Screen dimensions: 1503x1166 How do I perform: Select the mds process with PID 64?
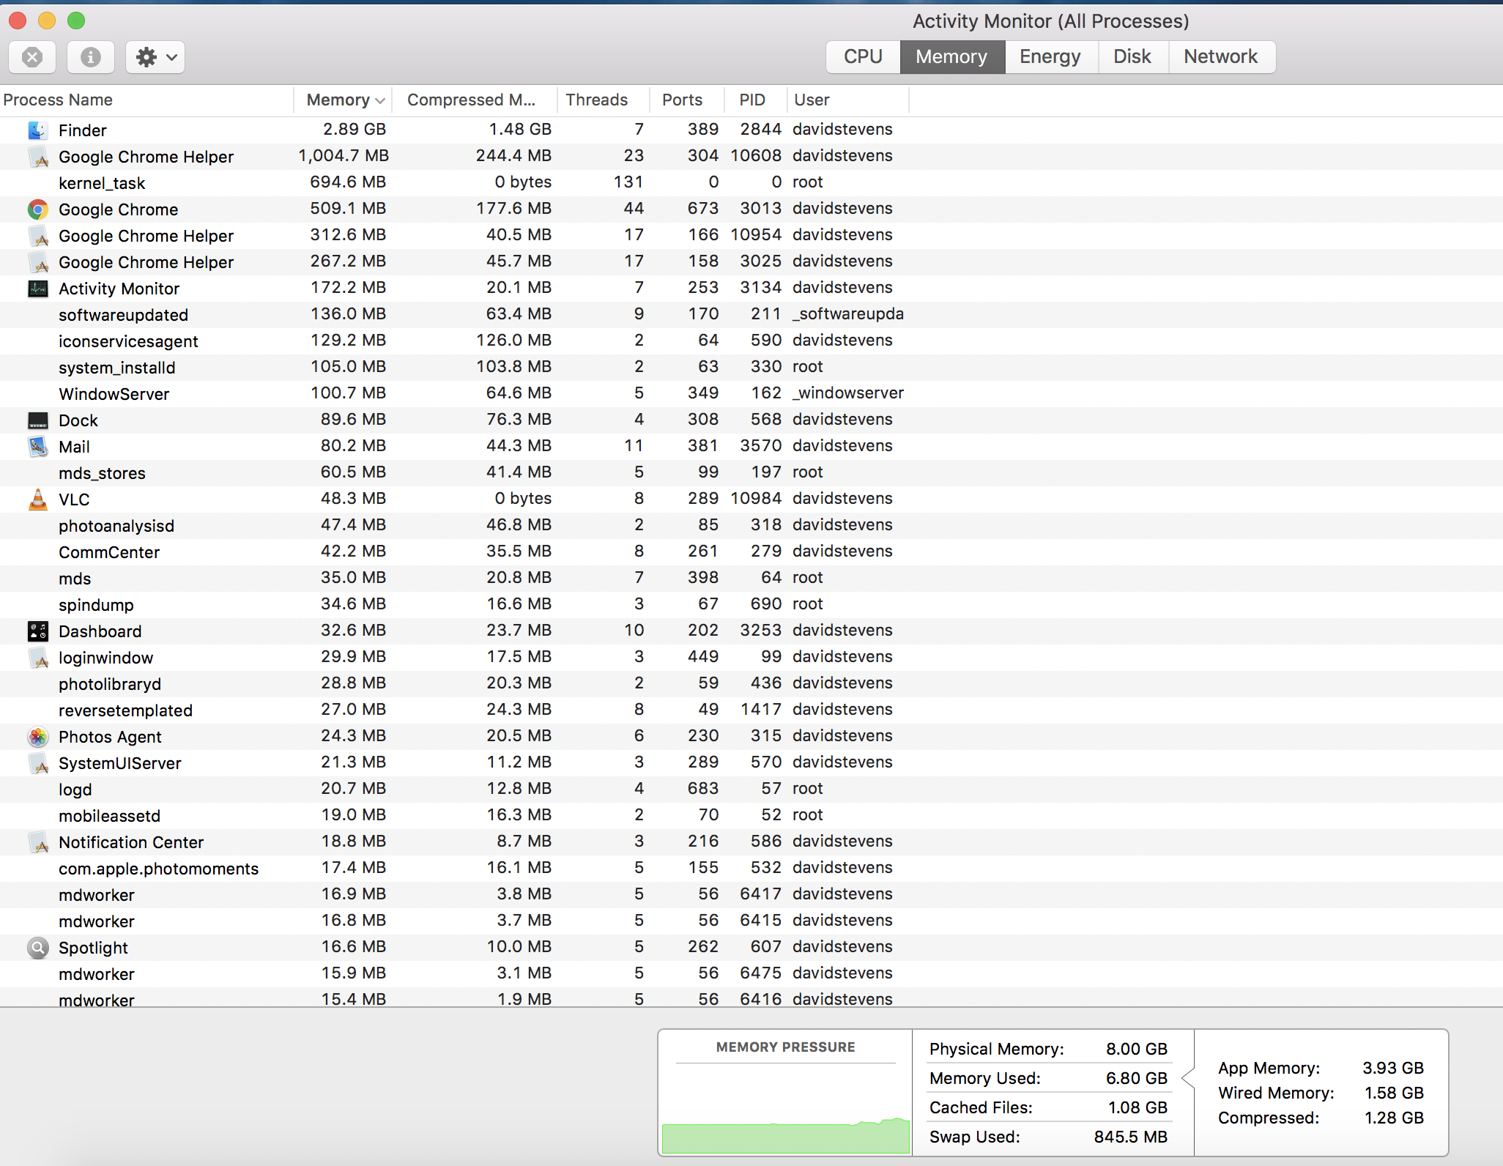click(x=751, y=578)
